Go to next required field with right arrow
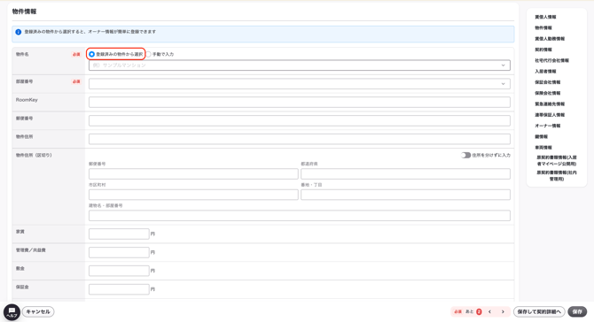This screenshot has height=322, width=594. point(503,311)
